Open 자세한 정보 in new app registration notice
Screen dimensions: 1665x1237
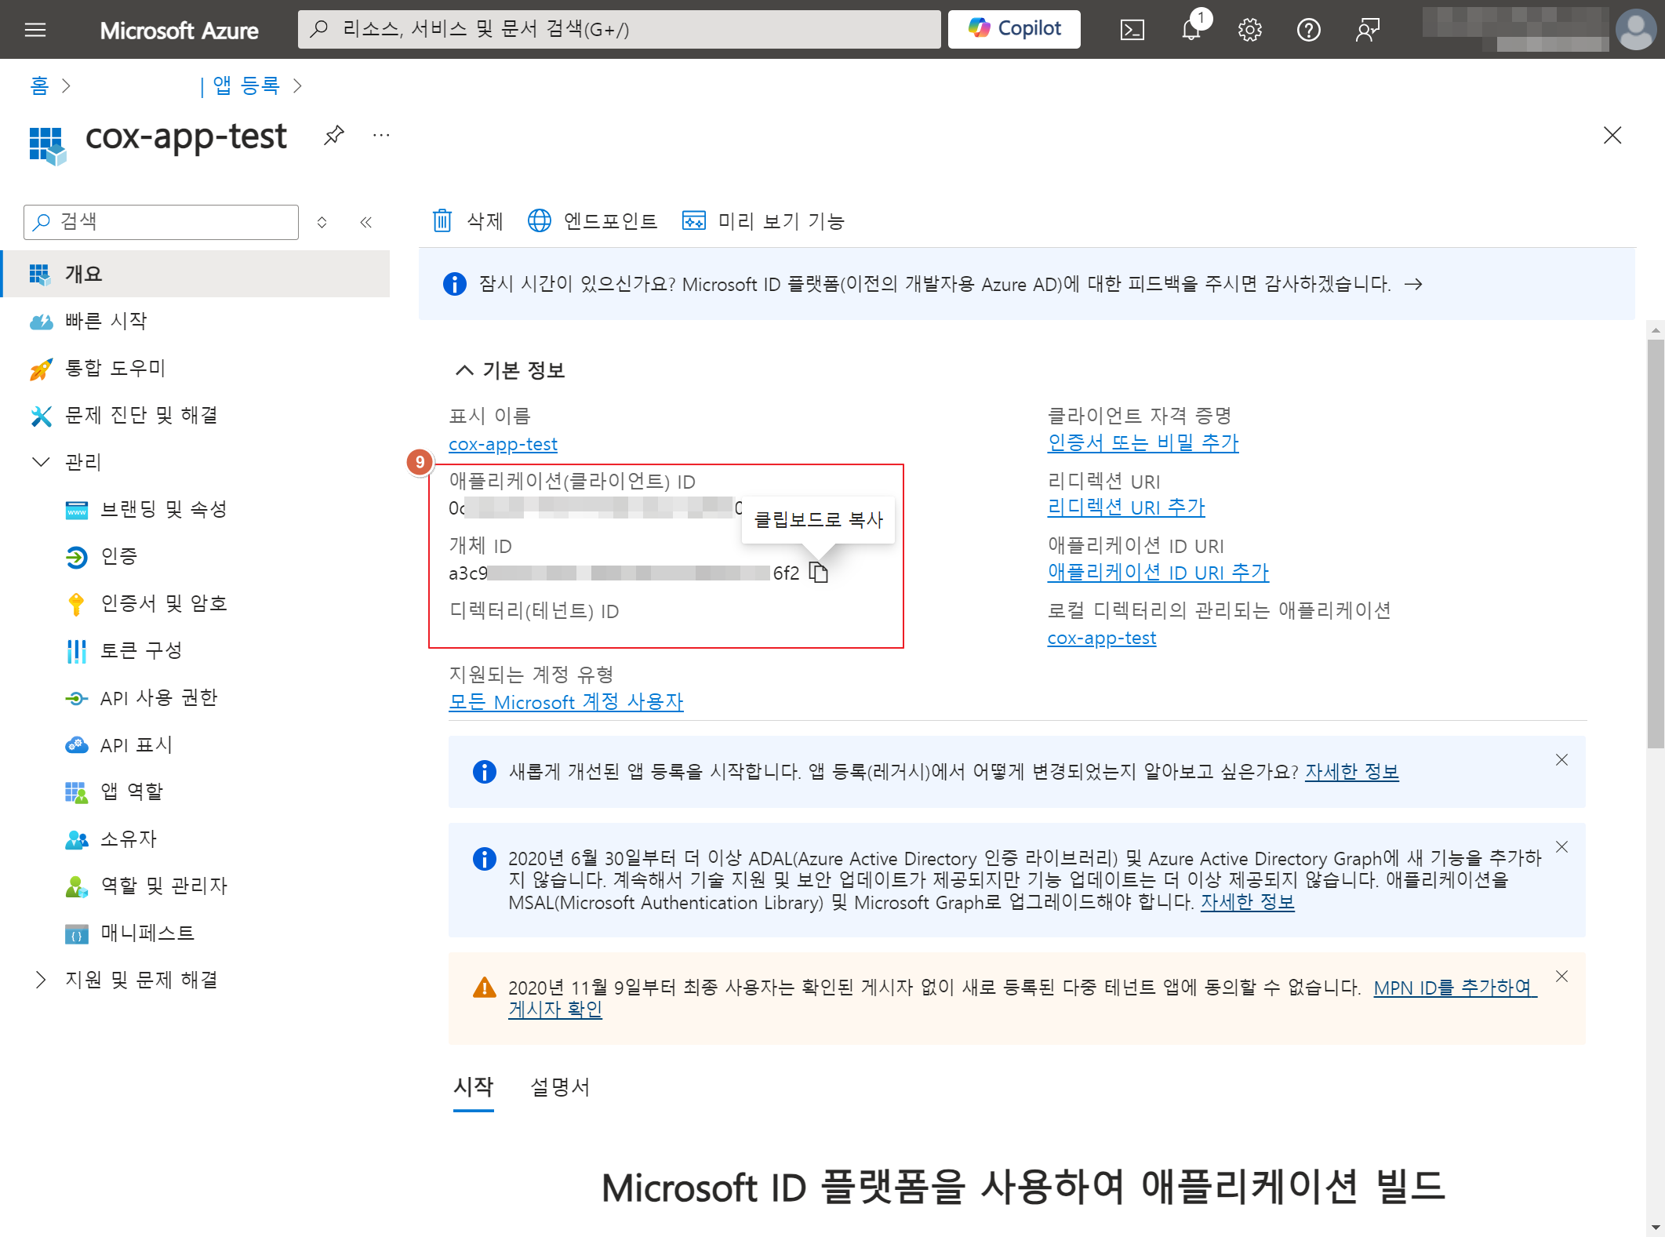coord(1352,772)
